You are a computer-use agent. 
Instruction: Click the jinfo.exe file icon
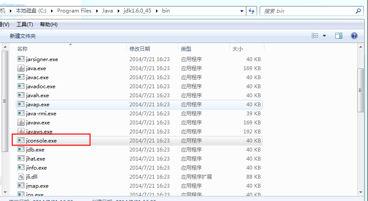(x=21, y=167)
